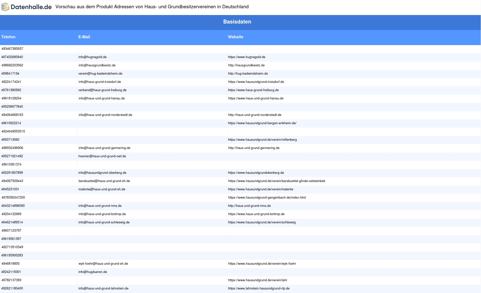The width and height of the screenshot is (481, 293).
Task: Click website http://haus-und-grund-norderstedt.de
Action: pos(255,115)
